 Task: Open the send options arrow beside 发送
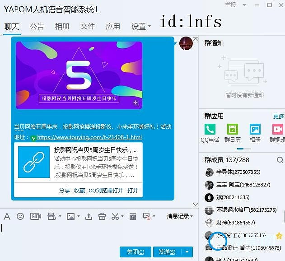coord(187,252)
